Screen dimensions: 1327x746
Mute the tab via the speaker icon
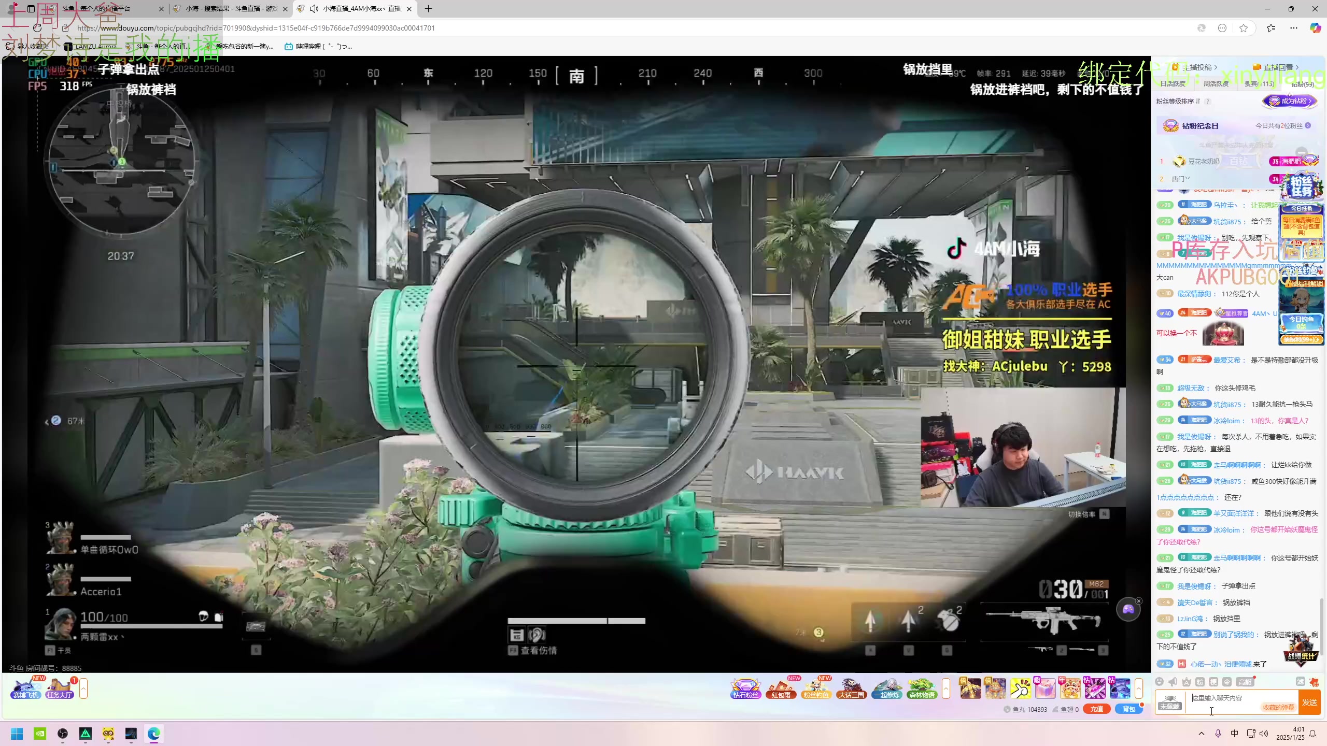(x=314, y=9)
